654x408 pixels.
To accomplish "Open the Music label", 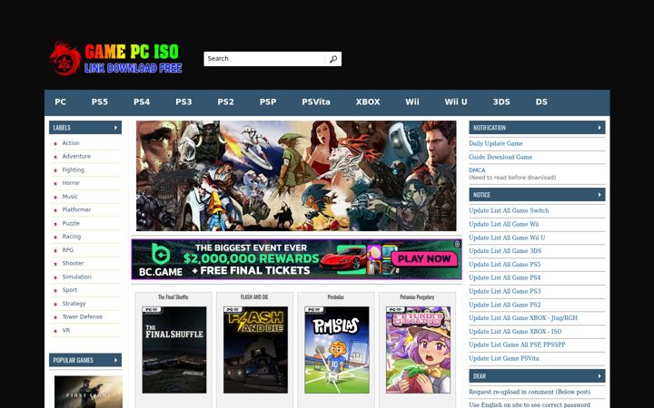I will point(70,197).
